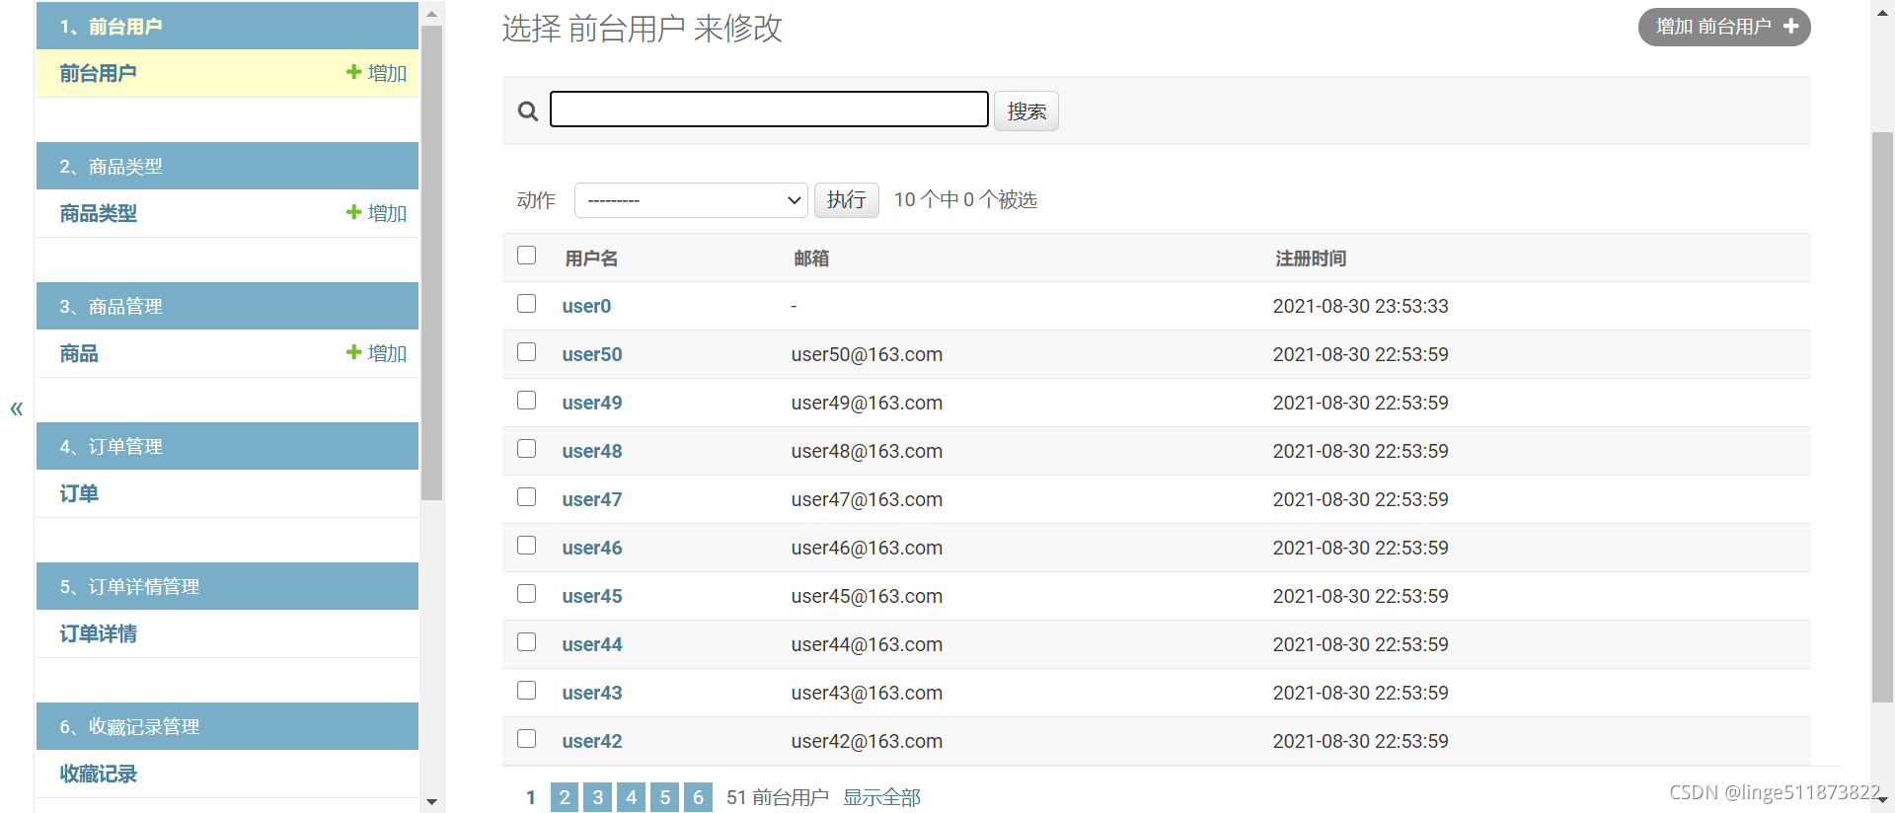This screenshot has width=1895, height=813.
Task: Collapse the sidebar with the double-chevron icon
Action: click(x=16, y=408)
